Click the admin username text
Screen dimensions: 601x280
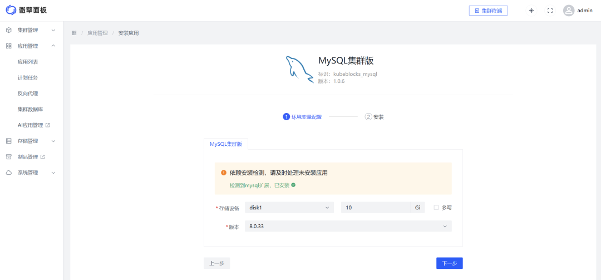[x=585, y=11]
